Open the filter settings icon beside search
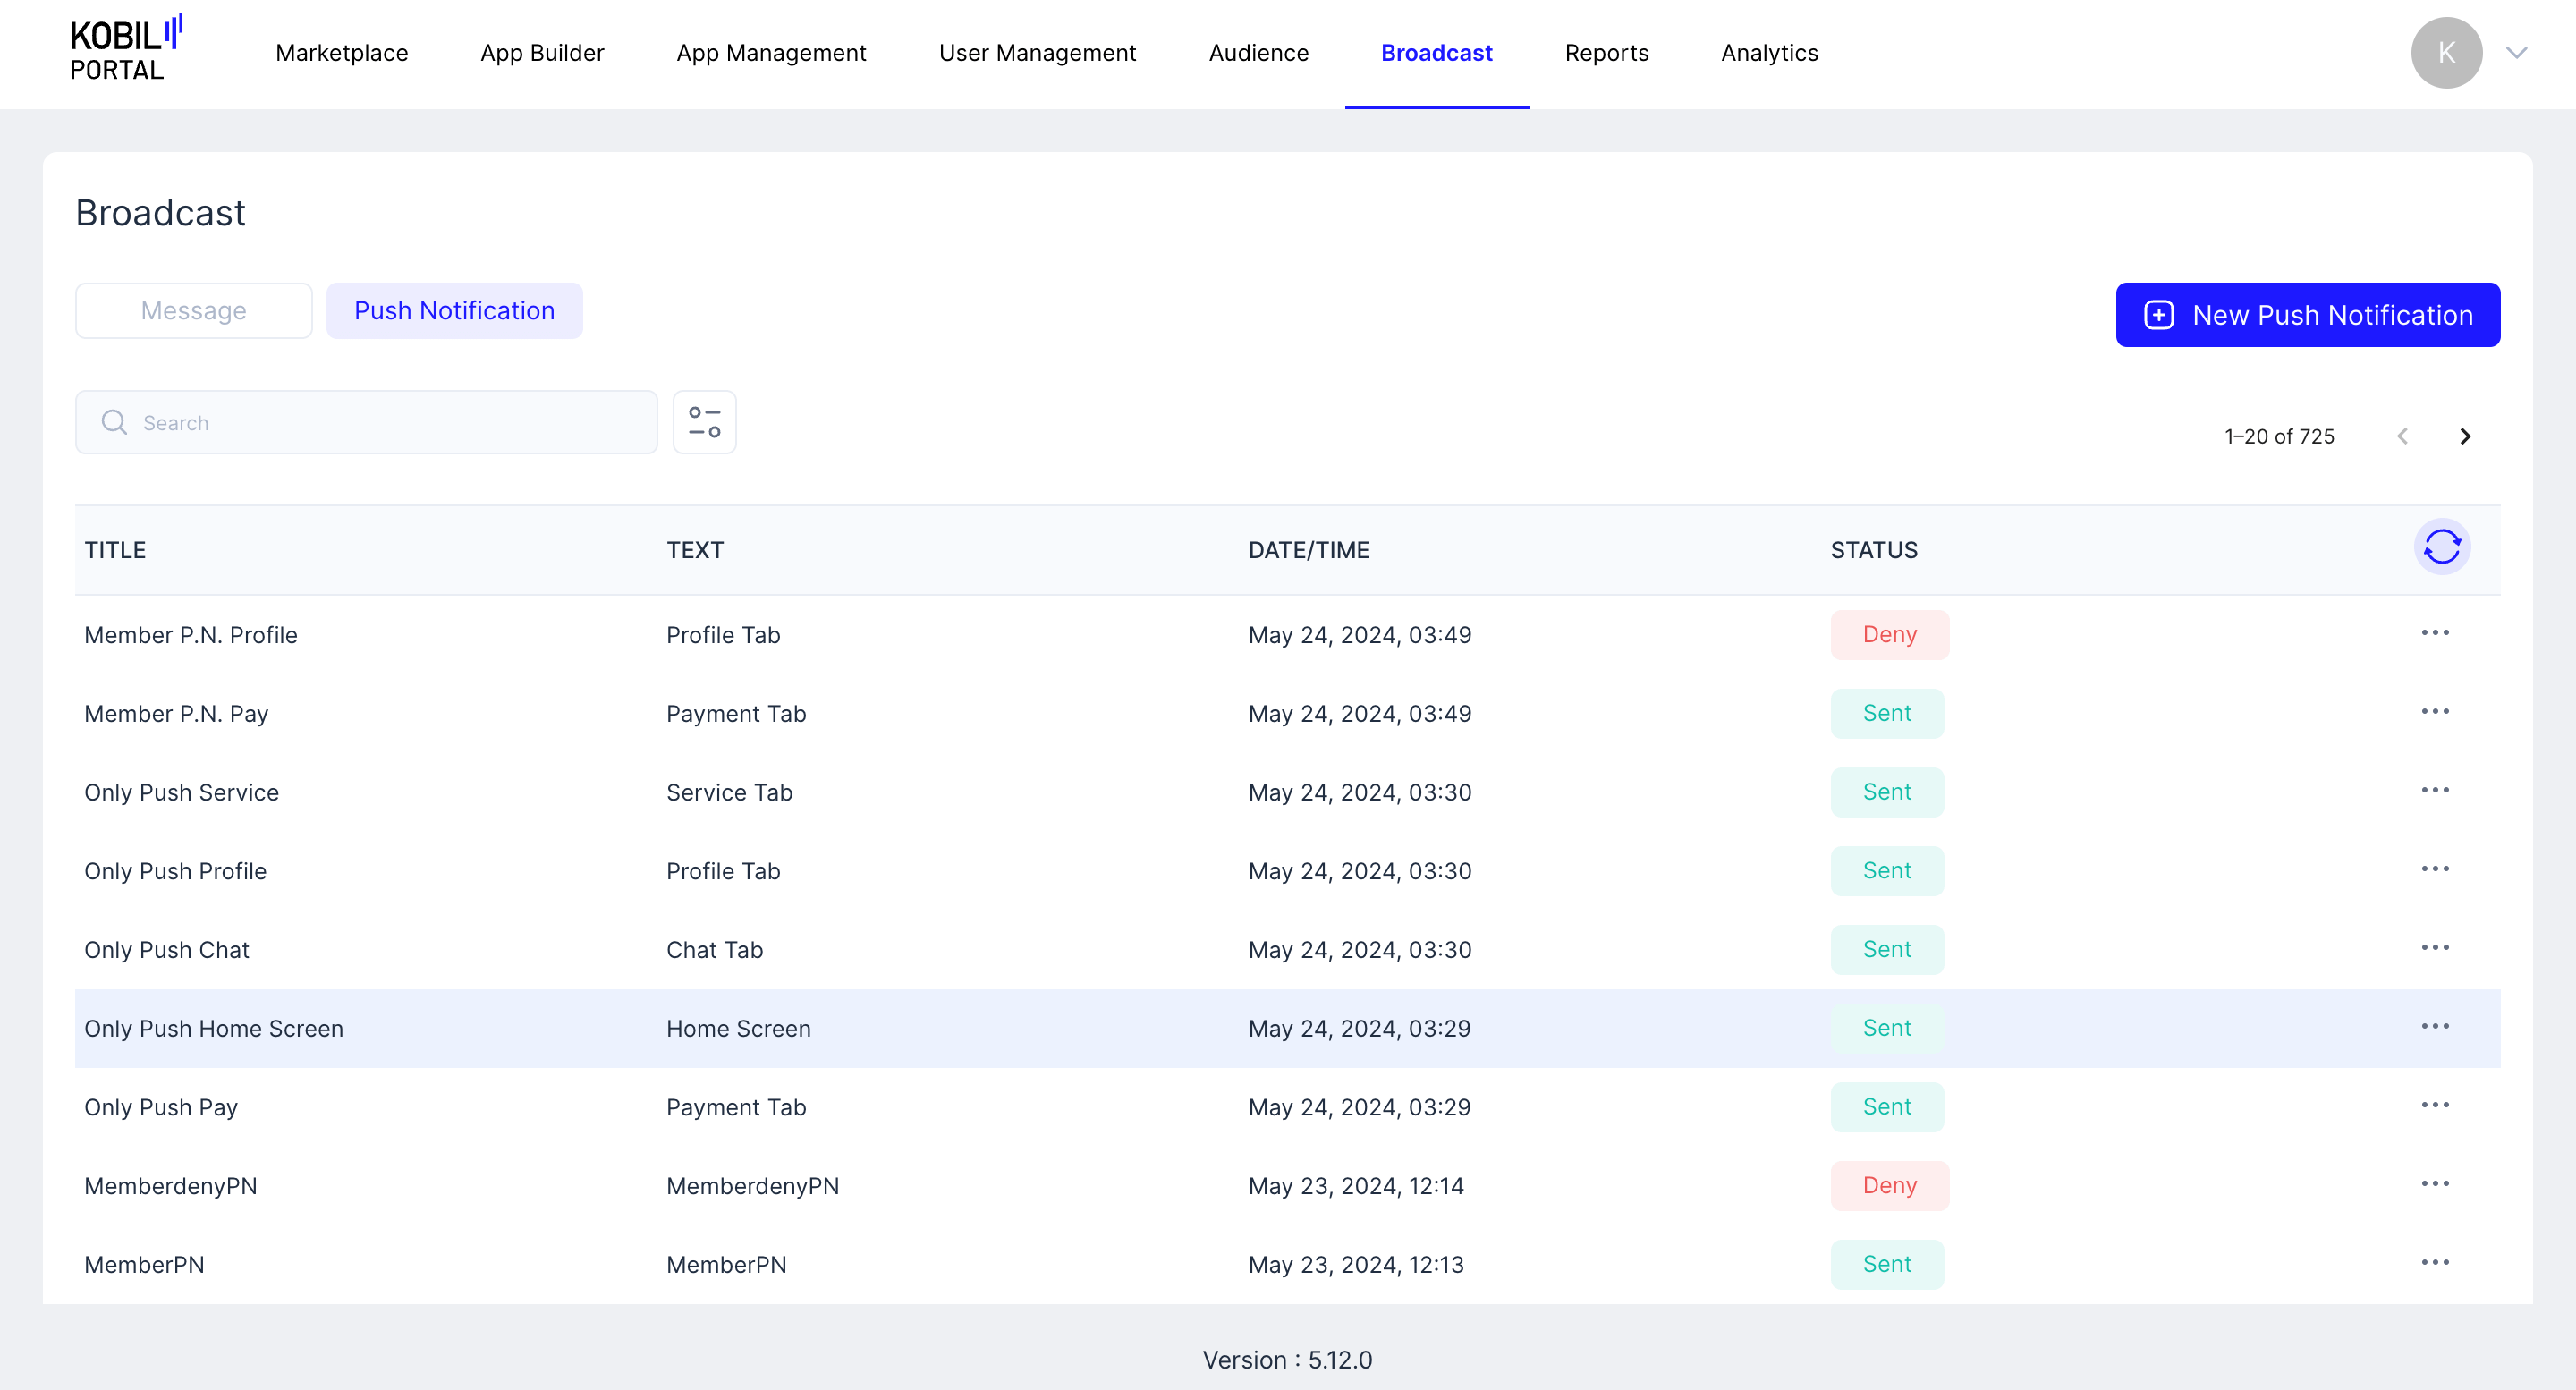 click(704, 422)
